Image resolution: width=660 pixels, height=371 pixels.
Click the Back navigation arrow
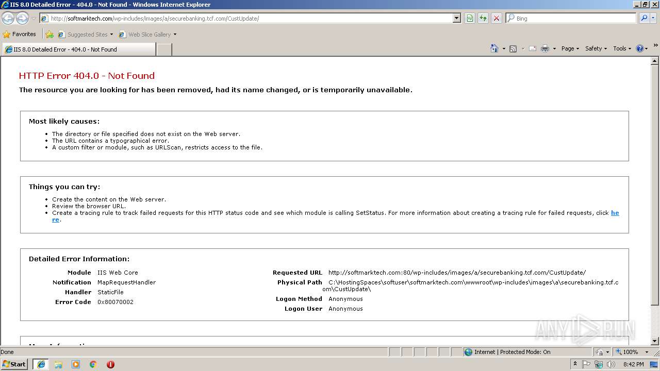[x=8, y=19]
